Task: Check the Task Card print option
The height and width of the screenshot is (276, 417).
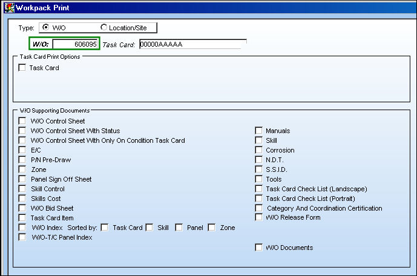Action: pyautogui.click(x=22, y=68)
